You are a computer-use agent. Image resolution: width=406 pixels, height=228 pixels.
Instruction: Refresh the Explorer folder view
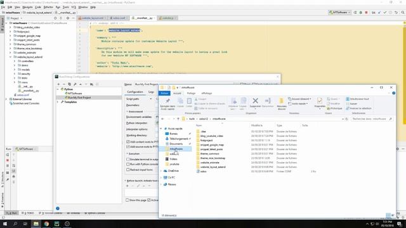(347, 119)
